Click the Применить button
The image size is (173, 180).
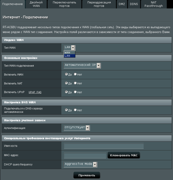click(x=87, y=175)
